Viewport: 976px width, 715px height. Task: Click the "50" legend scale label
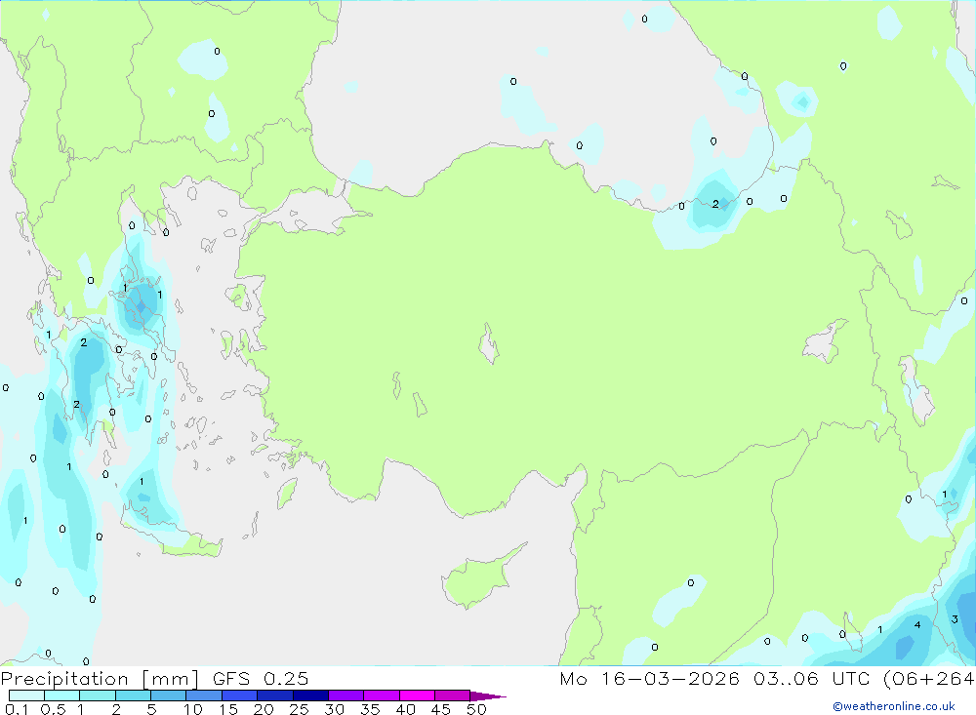[x=476, y=709]
